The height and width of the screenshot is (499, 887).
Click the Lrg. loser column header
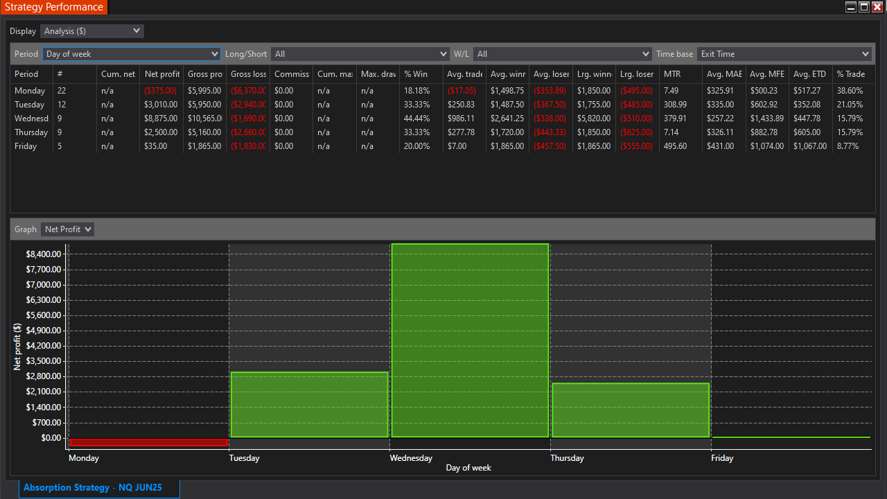[x=638, y=74]
